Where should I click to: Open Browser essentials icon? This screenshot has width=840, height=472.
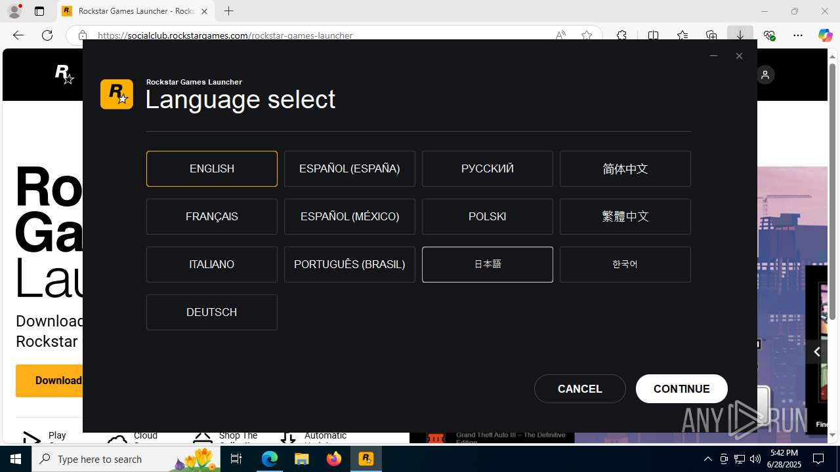click(x=769, y=35)
